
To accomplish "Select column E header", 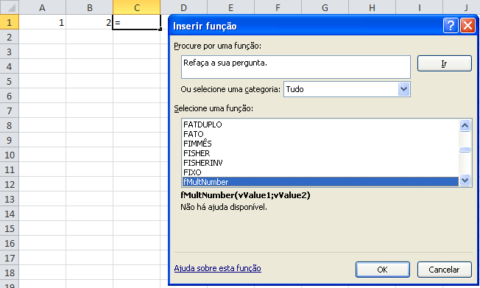I will tap(231, 7).
